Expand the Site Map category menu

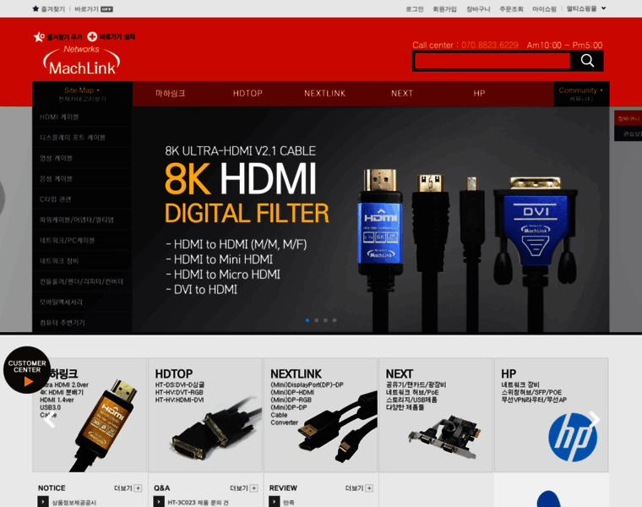(82, 94)
